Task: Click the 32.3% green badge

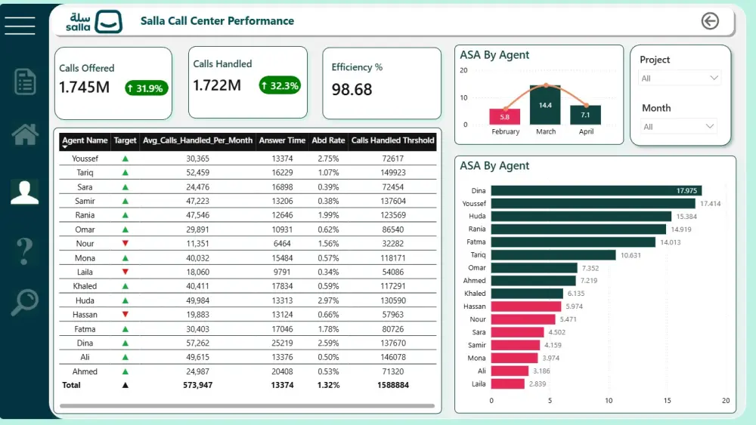Action: click(280, 85)
